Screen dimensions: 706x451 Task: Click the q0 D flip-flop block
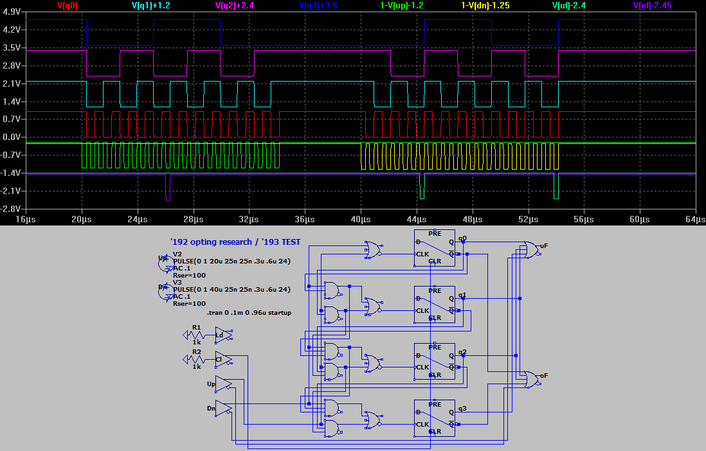pyautogui.click(x=435, y=249)
